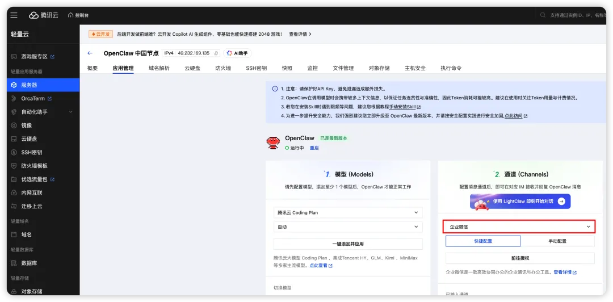
Task: Click the Tencent Cloud logo
Action: tap(43, 15)
